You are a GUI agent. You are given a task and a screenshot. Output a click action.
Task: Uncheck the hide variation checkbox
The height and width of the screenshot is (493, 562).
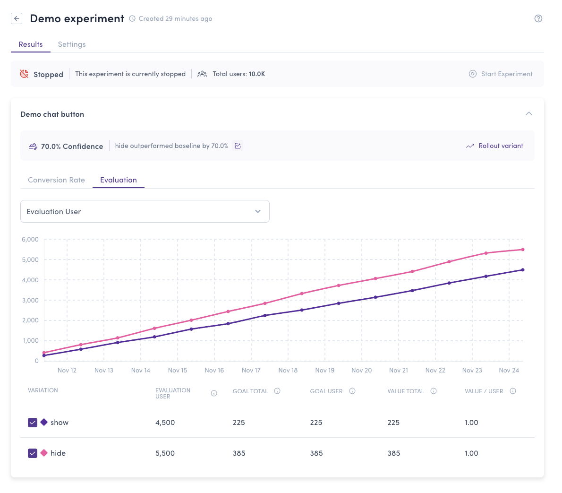32,453
